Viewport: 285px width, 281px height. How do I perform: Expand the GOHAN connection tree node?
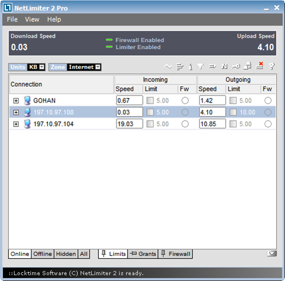16,101
